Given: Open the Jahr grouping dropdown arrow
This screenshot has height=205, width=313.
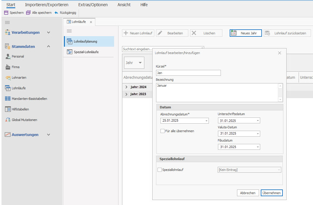Looking at the screenshot, I should click(140, 63).
